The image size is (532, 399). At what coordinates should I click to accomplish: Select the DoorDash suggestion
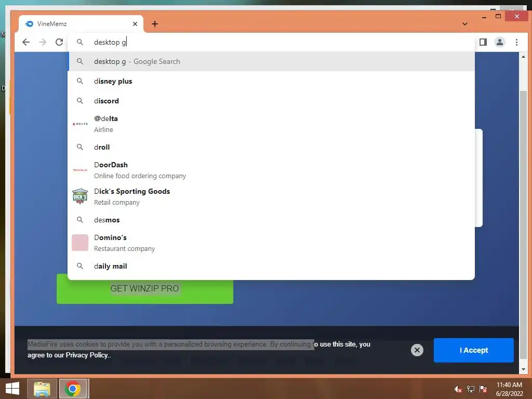pos(271,170)
